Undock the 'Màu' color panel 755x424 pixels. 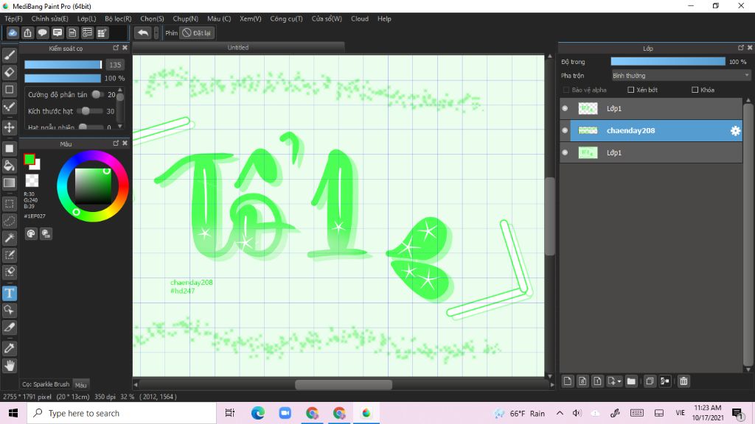pyautogui.click(x=116, y=144)
